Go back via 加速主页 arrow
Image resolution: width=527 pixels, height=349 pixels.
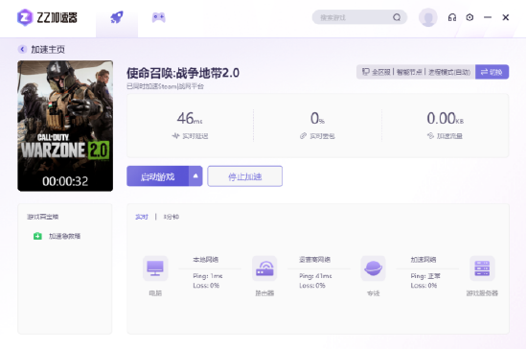click(22, 50)
